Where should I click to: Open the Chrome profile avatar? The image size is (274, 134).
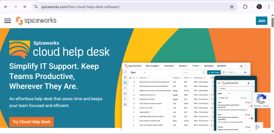(259, 7)
